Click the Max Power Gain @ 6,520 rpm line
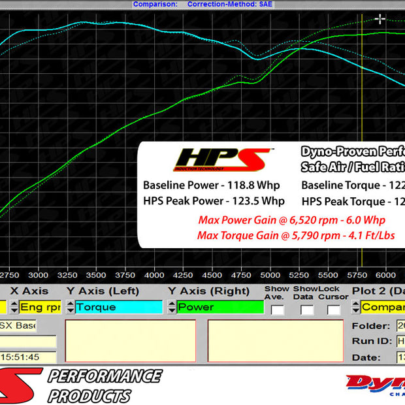Screen dimensions: 405x405 point(292,220)
